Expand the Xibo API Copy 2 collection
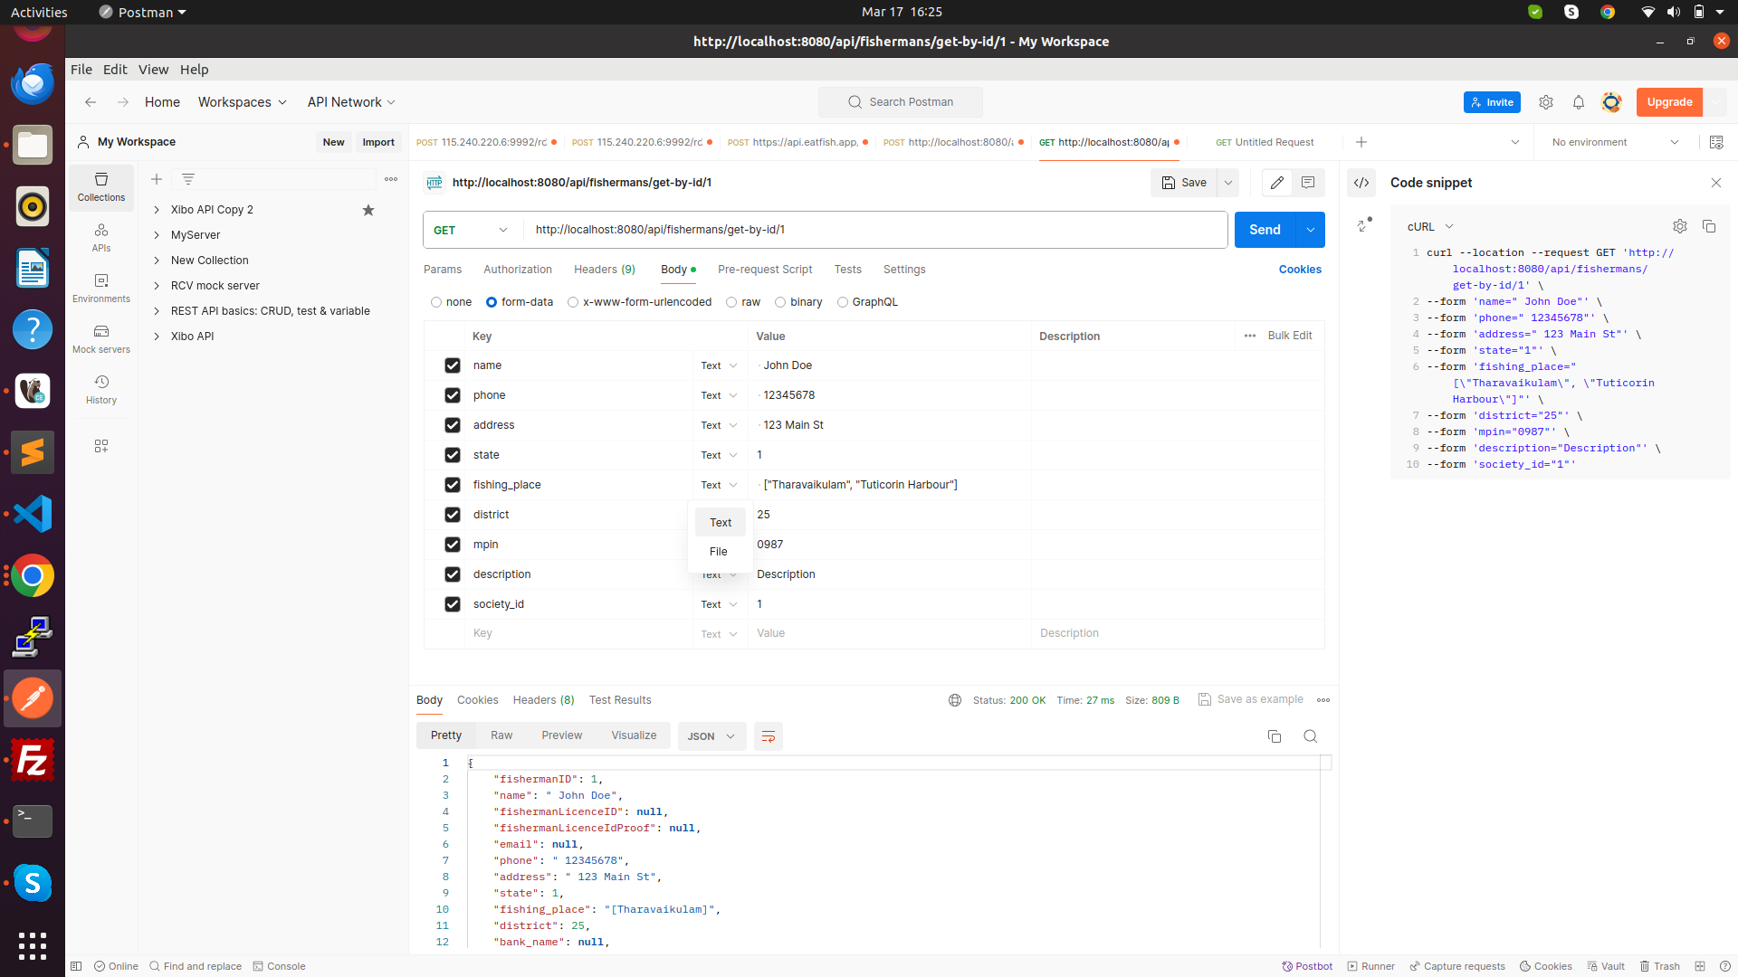1738x977 pixels. 157,210
